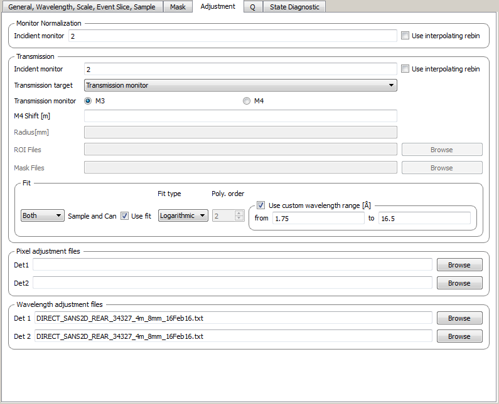499x404 pixels.
Task: Expand the Transmission target dropdown
Action: (x=240, y=85)
